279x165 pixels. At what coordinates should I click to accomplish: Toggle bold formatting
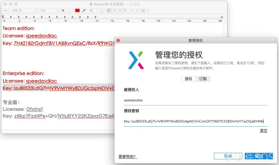click(x=91, y=11)
